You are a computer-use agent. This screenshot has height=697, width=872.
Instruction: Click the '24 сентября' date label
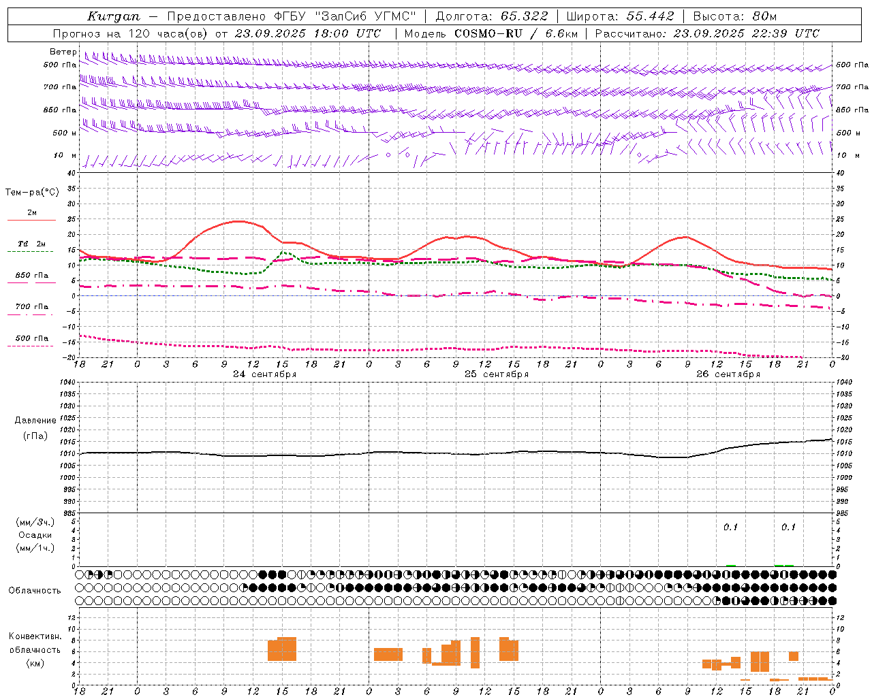pyautogui.click(x=264, y=374)
